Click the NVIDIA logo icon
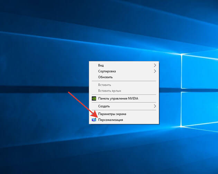The width and height of the screenshot is (218, 174). click(x=94, y=98)
